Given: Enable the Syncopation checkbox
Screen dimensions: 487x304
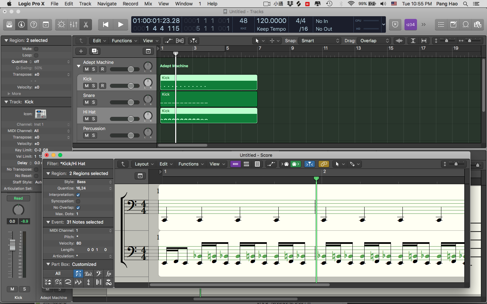Looking at the screenshot, I should pyautogui.click(x=78, y=201).
